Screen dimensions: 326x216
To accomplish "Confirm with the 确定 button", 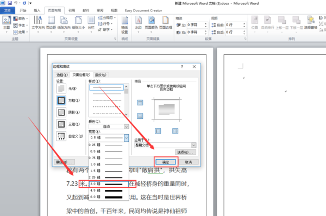I will pyautogui.click(x=166, y=162).
